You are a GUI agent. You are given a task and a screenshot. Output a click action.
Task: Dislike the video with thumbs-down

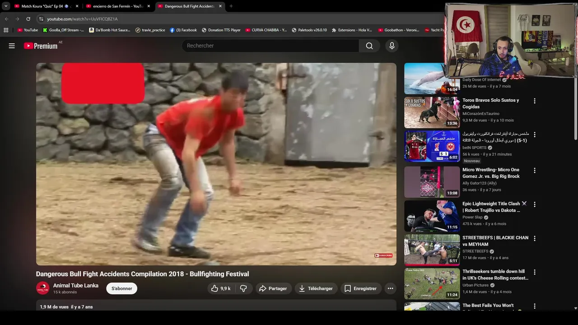[x=243, y=288]
